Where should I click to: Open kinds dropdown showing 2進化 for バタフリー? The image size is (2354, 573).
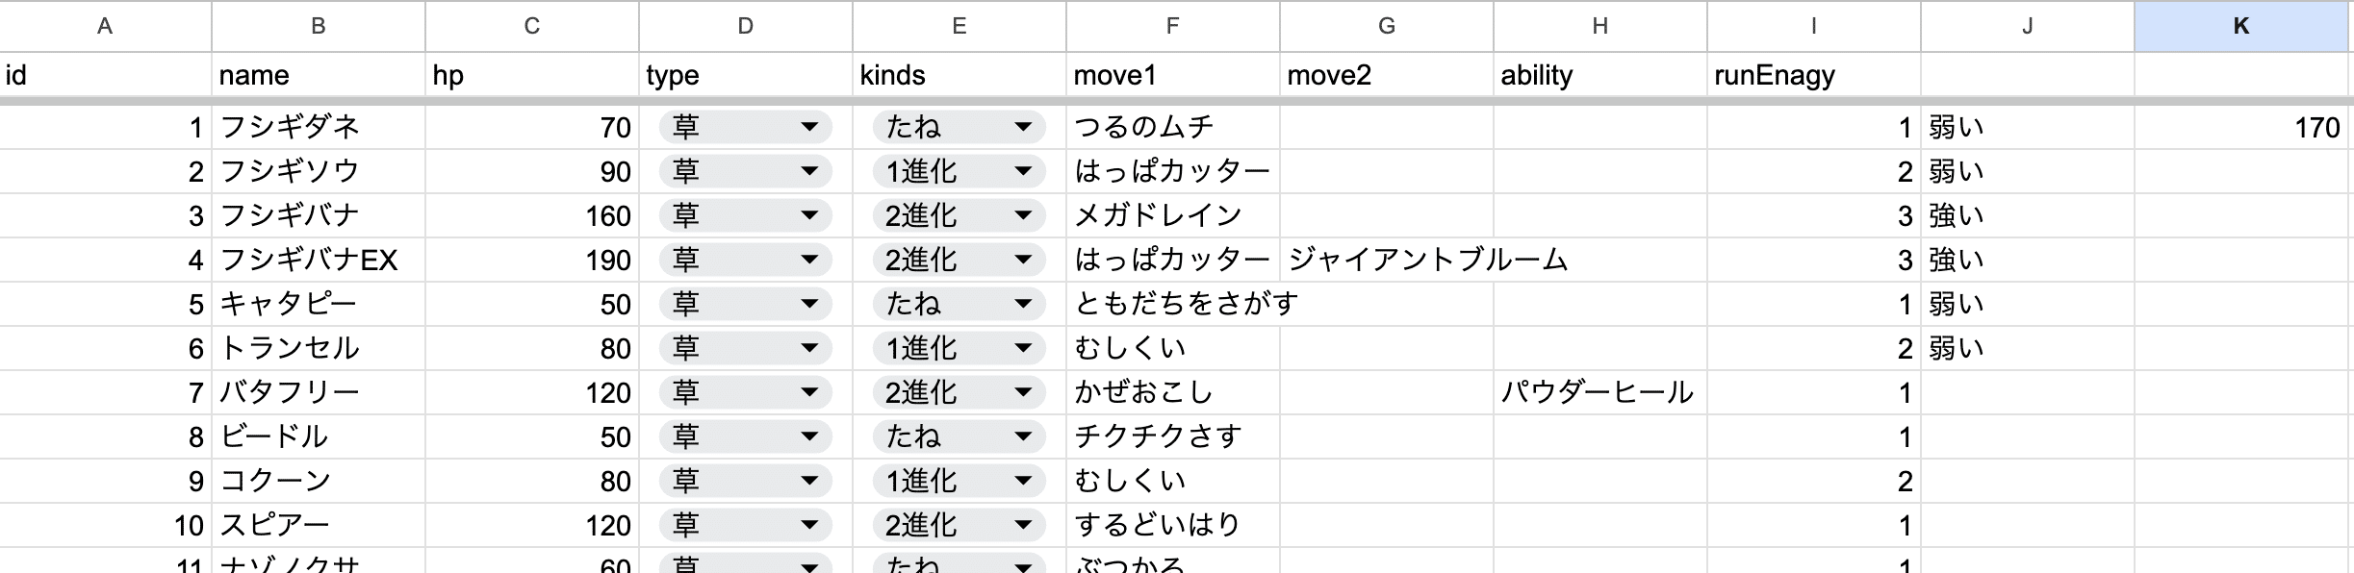(959, 392)
